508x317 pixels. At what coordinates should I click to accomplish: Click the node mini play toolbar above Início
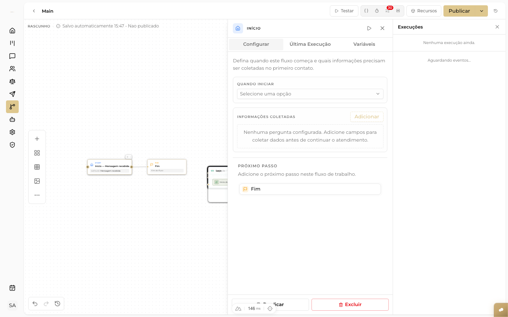point(128,157)
